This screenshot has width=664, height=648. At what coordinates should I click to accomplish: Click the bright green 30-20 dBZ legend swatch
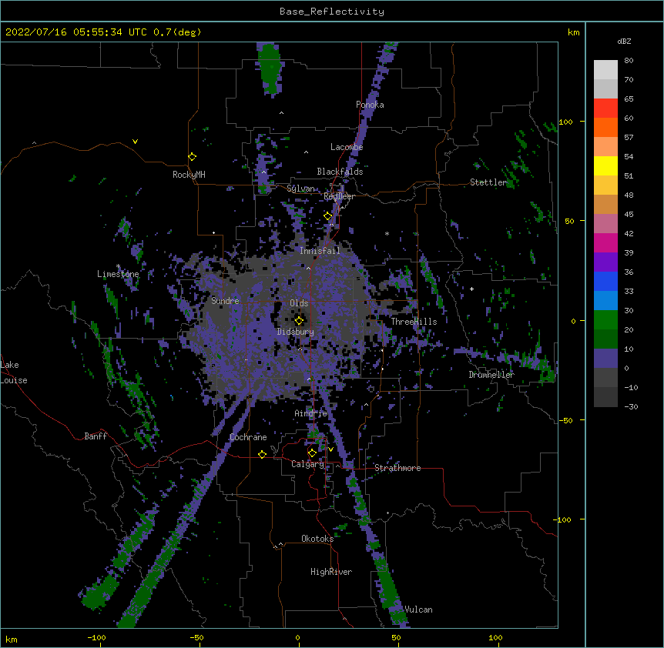click(605, 320)
